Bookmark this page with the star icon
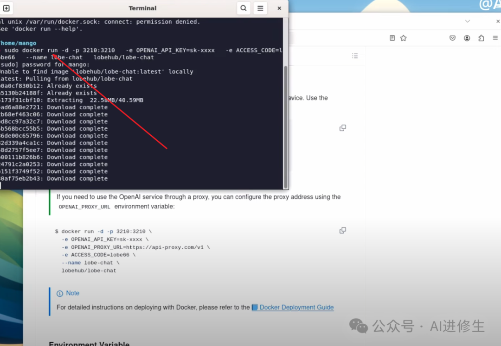This screenshot has height=346, width=501. (x=404, y=38)
